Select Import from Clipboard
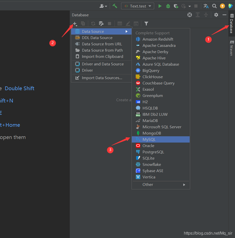This screenshot has width=235, height=238. click(101, 56)
